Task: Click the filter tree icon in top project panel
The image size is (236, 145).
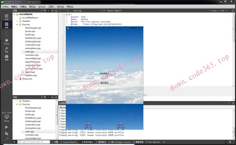Action: [45, 10]
